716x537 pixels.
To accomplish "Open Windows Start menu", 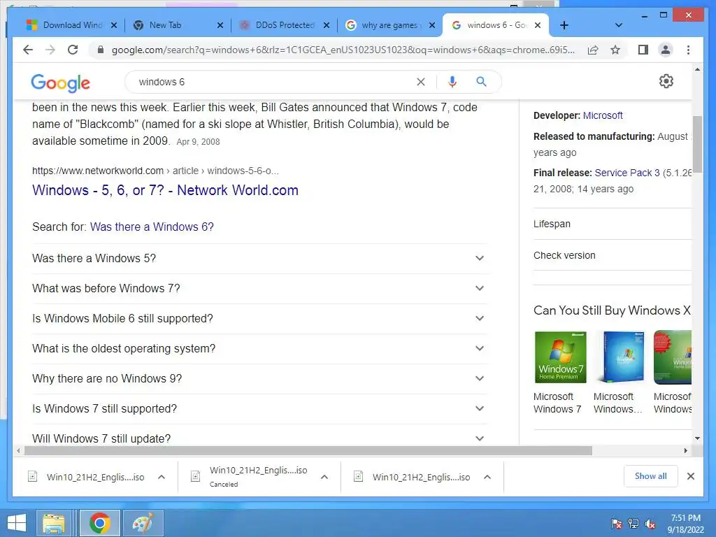I will [x=17, y=523].
